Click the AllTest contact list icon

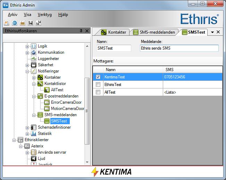(47, 90)
